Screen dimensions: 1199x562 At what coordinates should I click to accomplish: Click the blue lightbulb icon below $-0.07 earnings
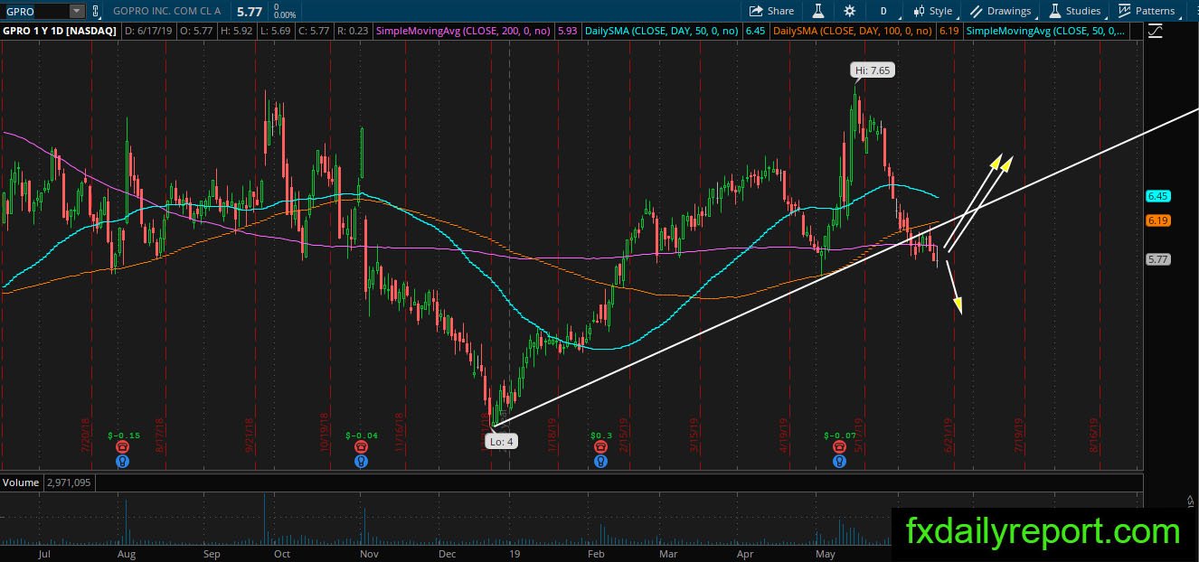[x=840, y=461]
